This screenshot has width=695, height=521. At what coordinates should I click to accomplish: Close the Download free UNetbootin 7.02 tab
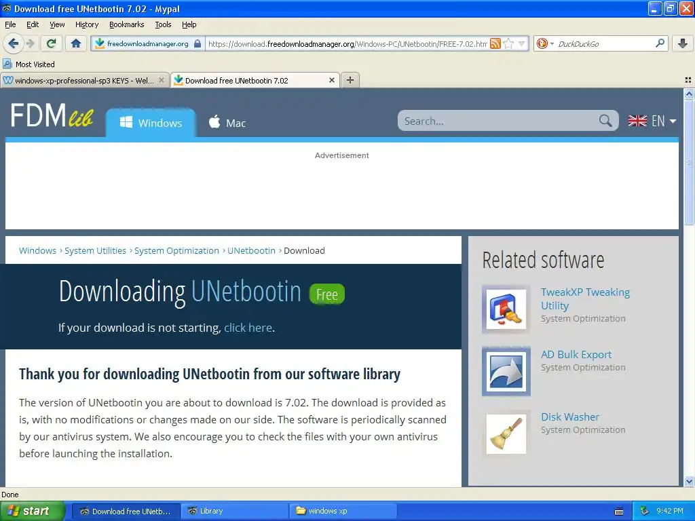pyautogui.click(x=331, y=80)
